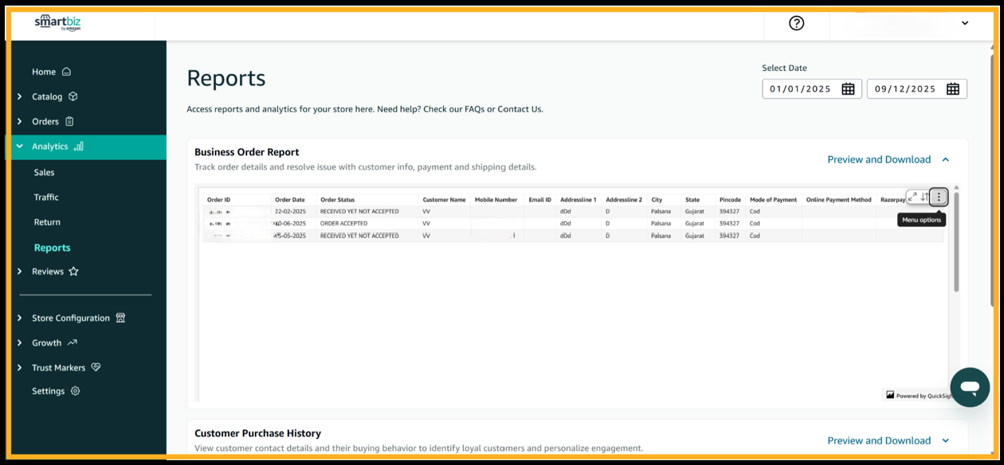This screenshot has width=1004, height=465.
Task: Expand the Orders sidebar section
Action: tap(45, 122)
